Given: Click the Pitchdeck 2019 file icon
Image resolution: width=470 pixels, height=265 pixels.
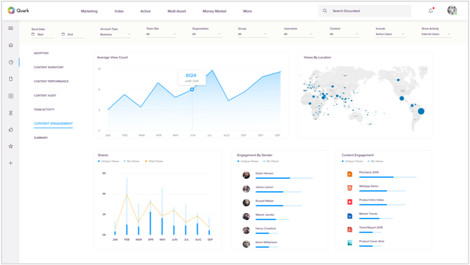Looking at the screenshot, I should click(x=350, y=174).
